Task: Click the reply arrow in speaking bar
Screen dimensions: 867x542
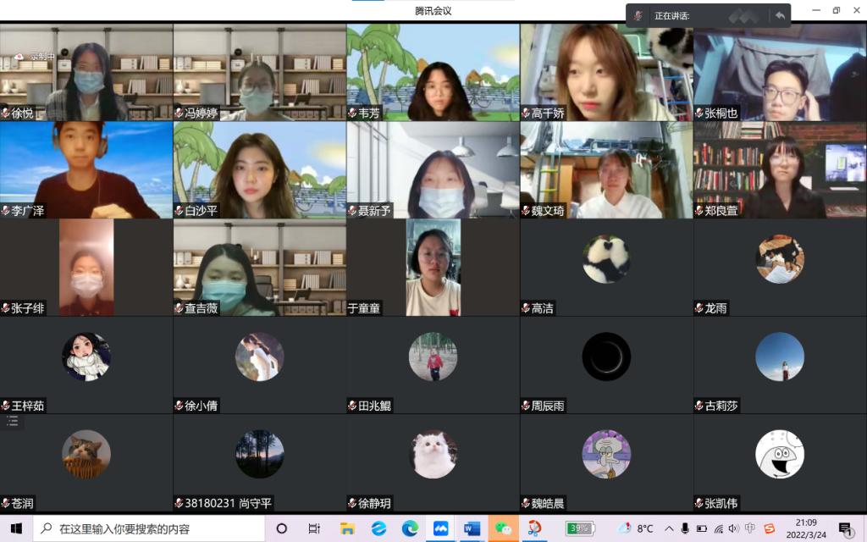Action: 779,15
